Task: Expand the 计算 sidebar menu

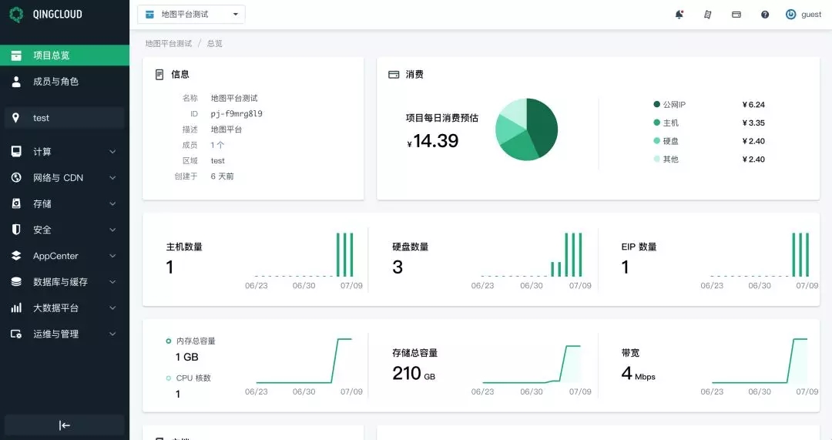Action: coord(65,152)
